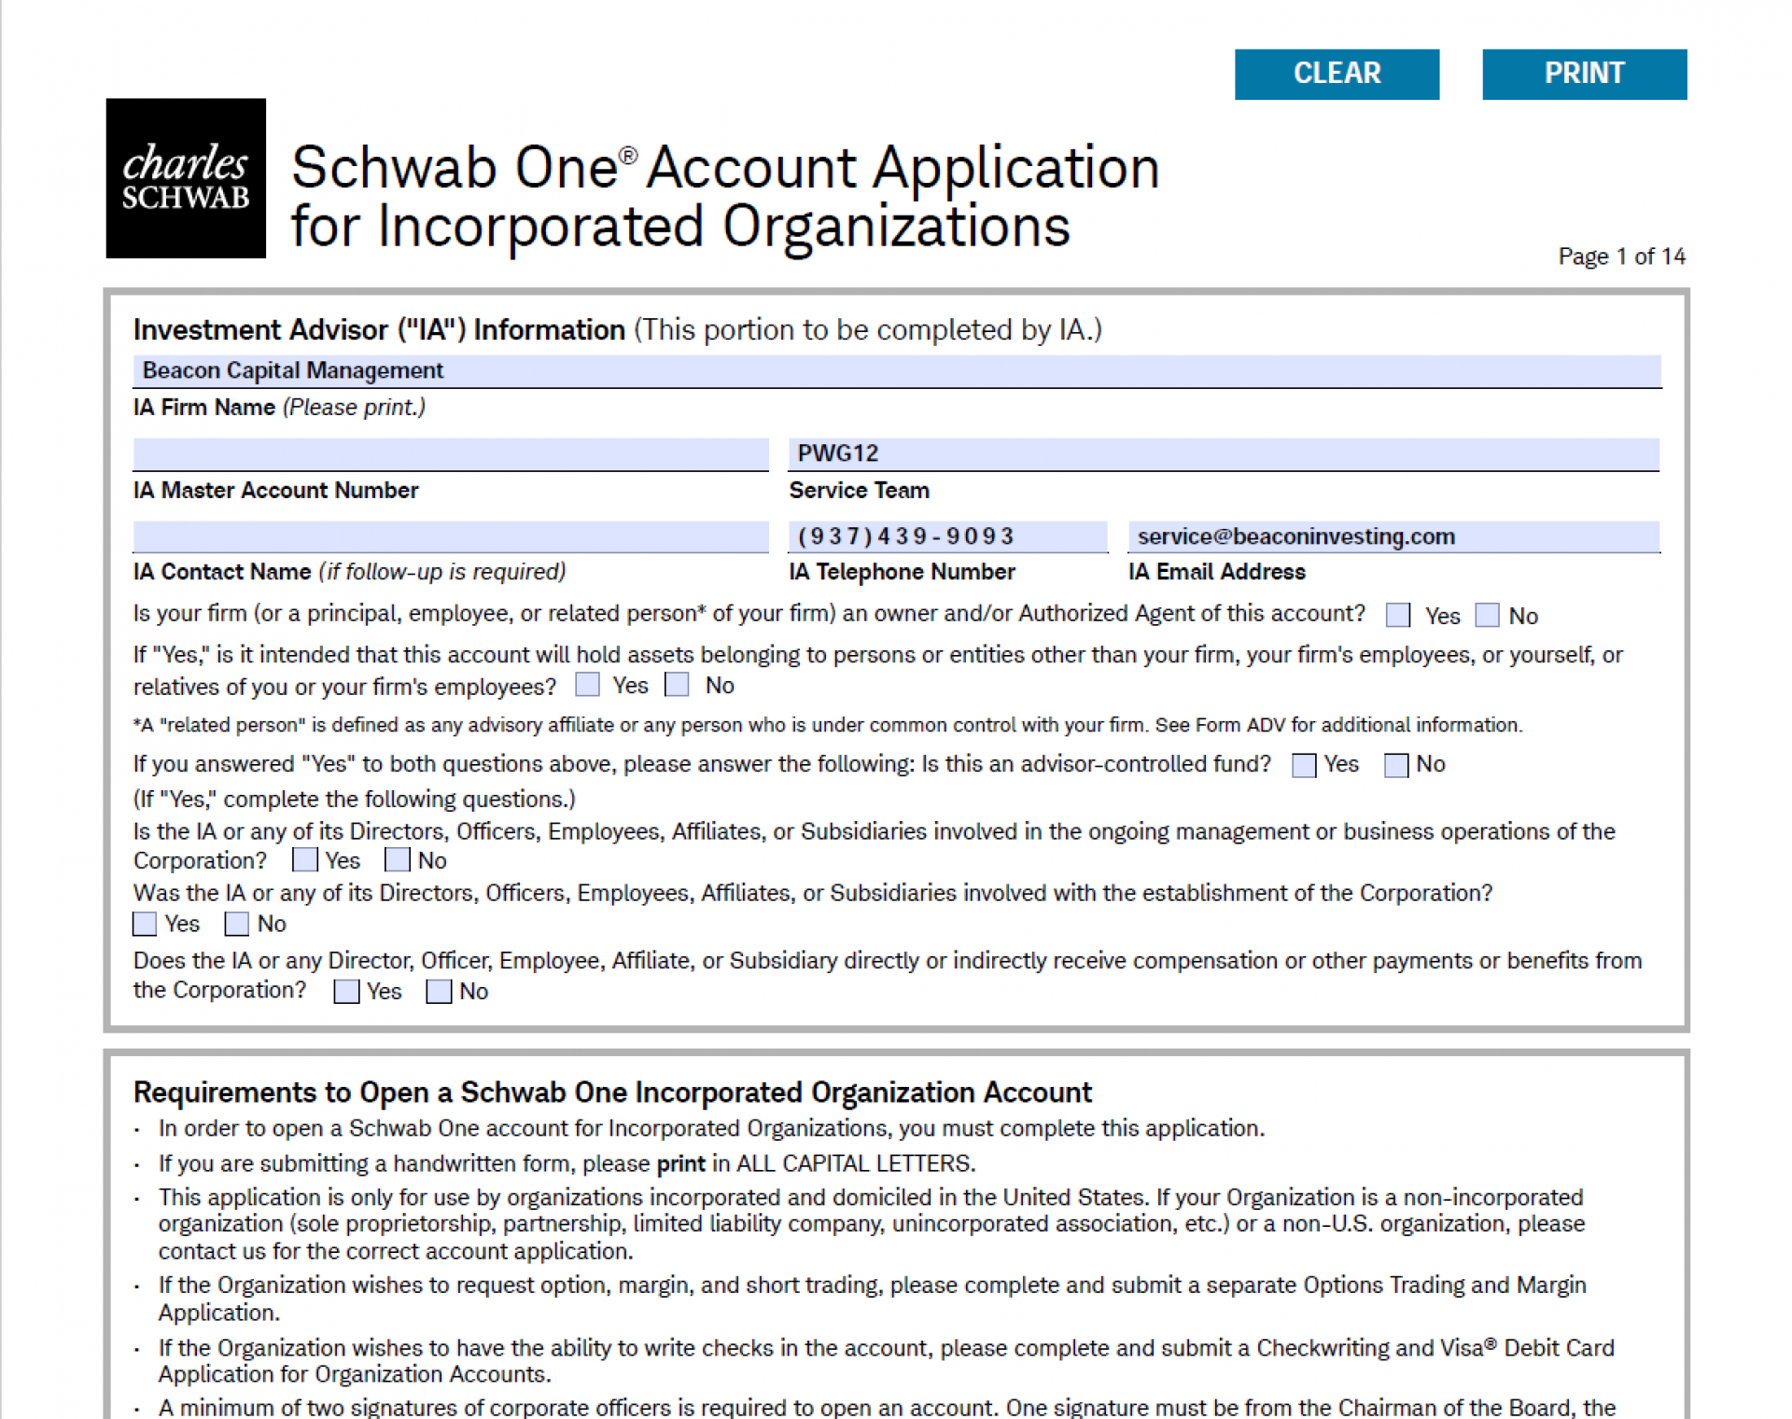1792x1419 pixels.
Task: Click 'Investment Advisor ("IA") Information' heading
Action: pyautogui.click(x=379, y=329)
